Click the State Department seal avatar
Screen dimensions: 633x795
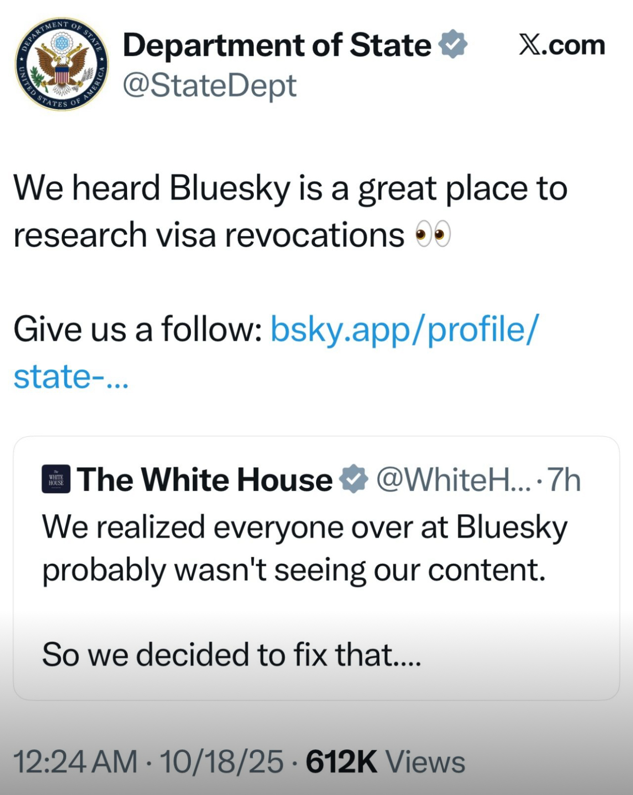click(x=62, y=64)
